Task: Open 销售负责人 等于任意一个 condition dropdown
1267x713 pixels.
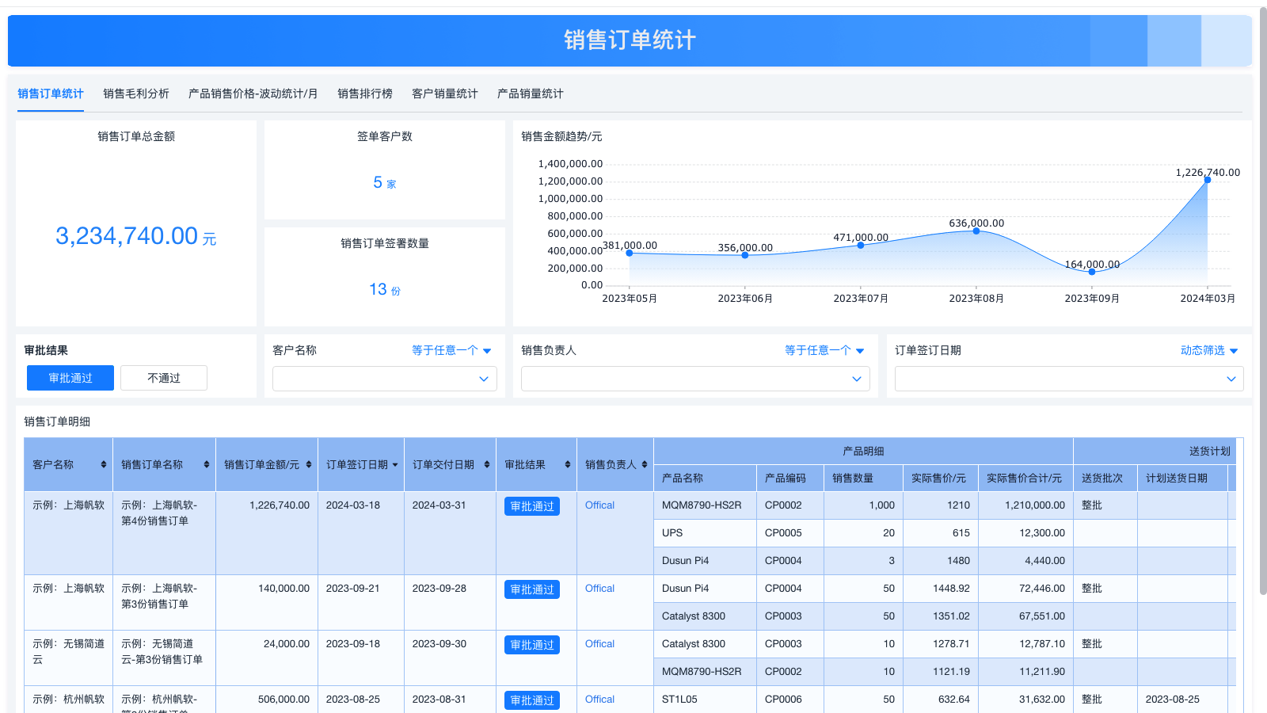Action: coord(824,350)
